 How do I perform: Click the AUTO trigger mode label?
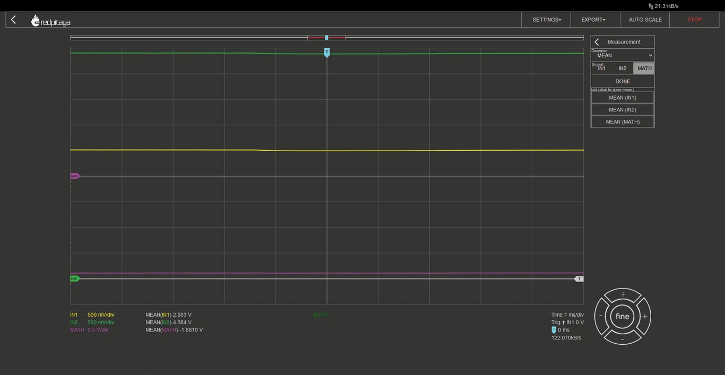(x=321, y=315)
